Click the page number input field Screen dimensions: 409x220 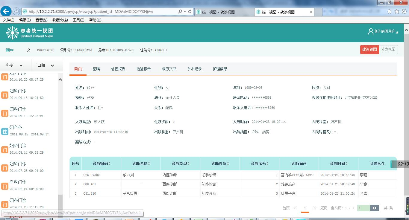pos(363,208)
